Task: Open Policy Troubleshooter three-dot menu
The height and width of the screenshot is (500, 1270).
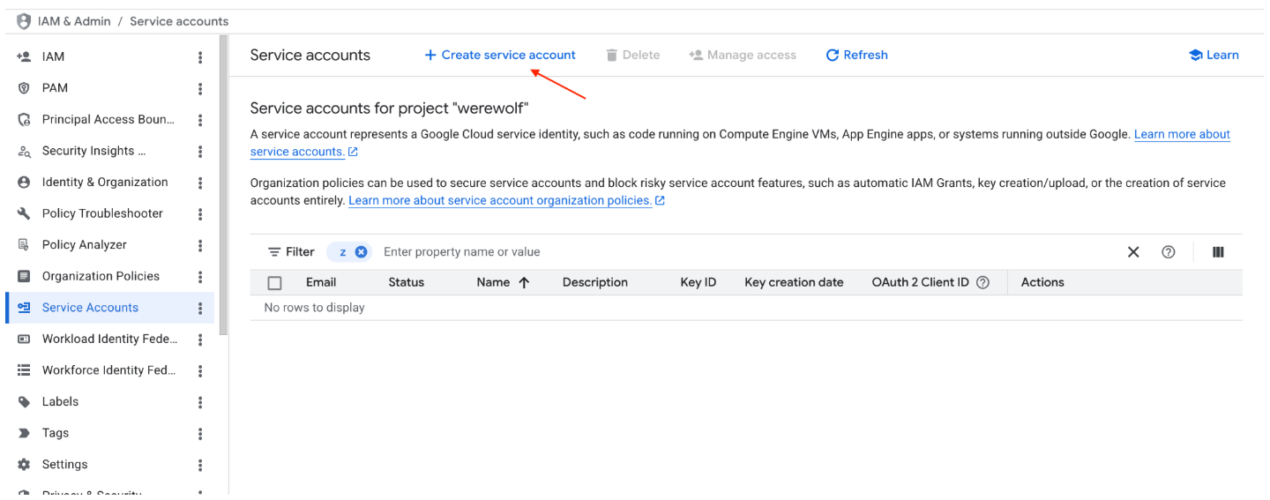Action: (x=200, y=214)
